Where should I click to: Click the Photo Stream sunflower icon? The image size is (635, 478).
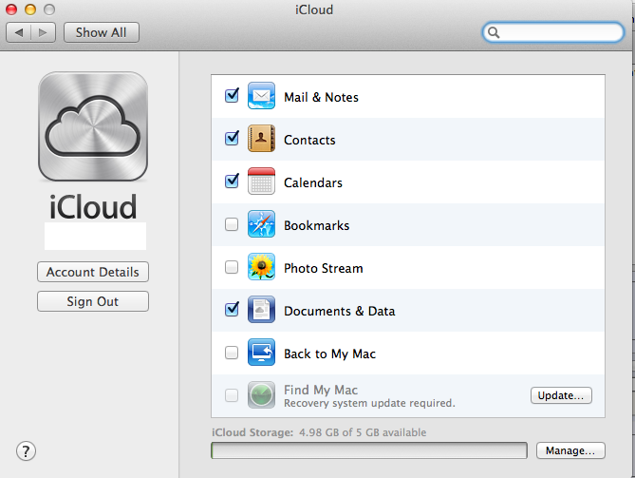point(261,267)
